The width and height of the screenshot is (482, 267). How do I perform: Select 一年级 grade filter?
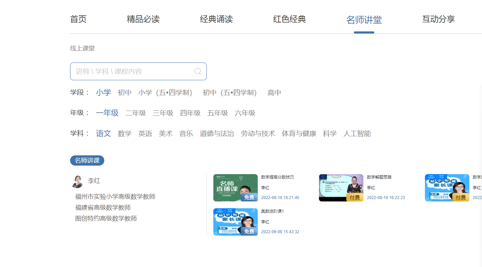107,113
